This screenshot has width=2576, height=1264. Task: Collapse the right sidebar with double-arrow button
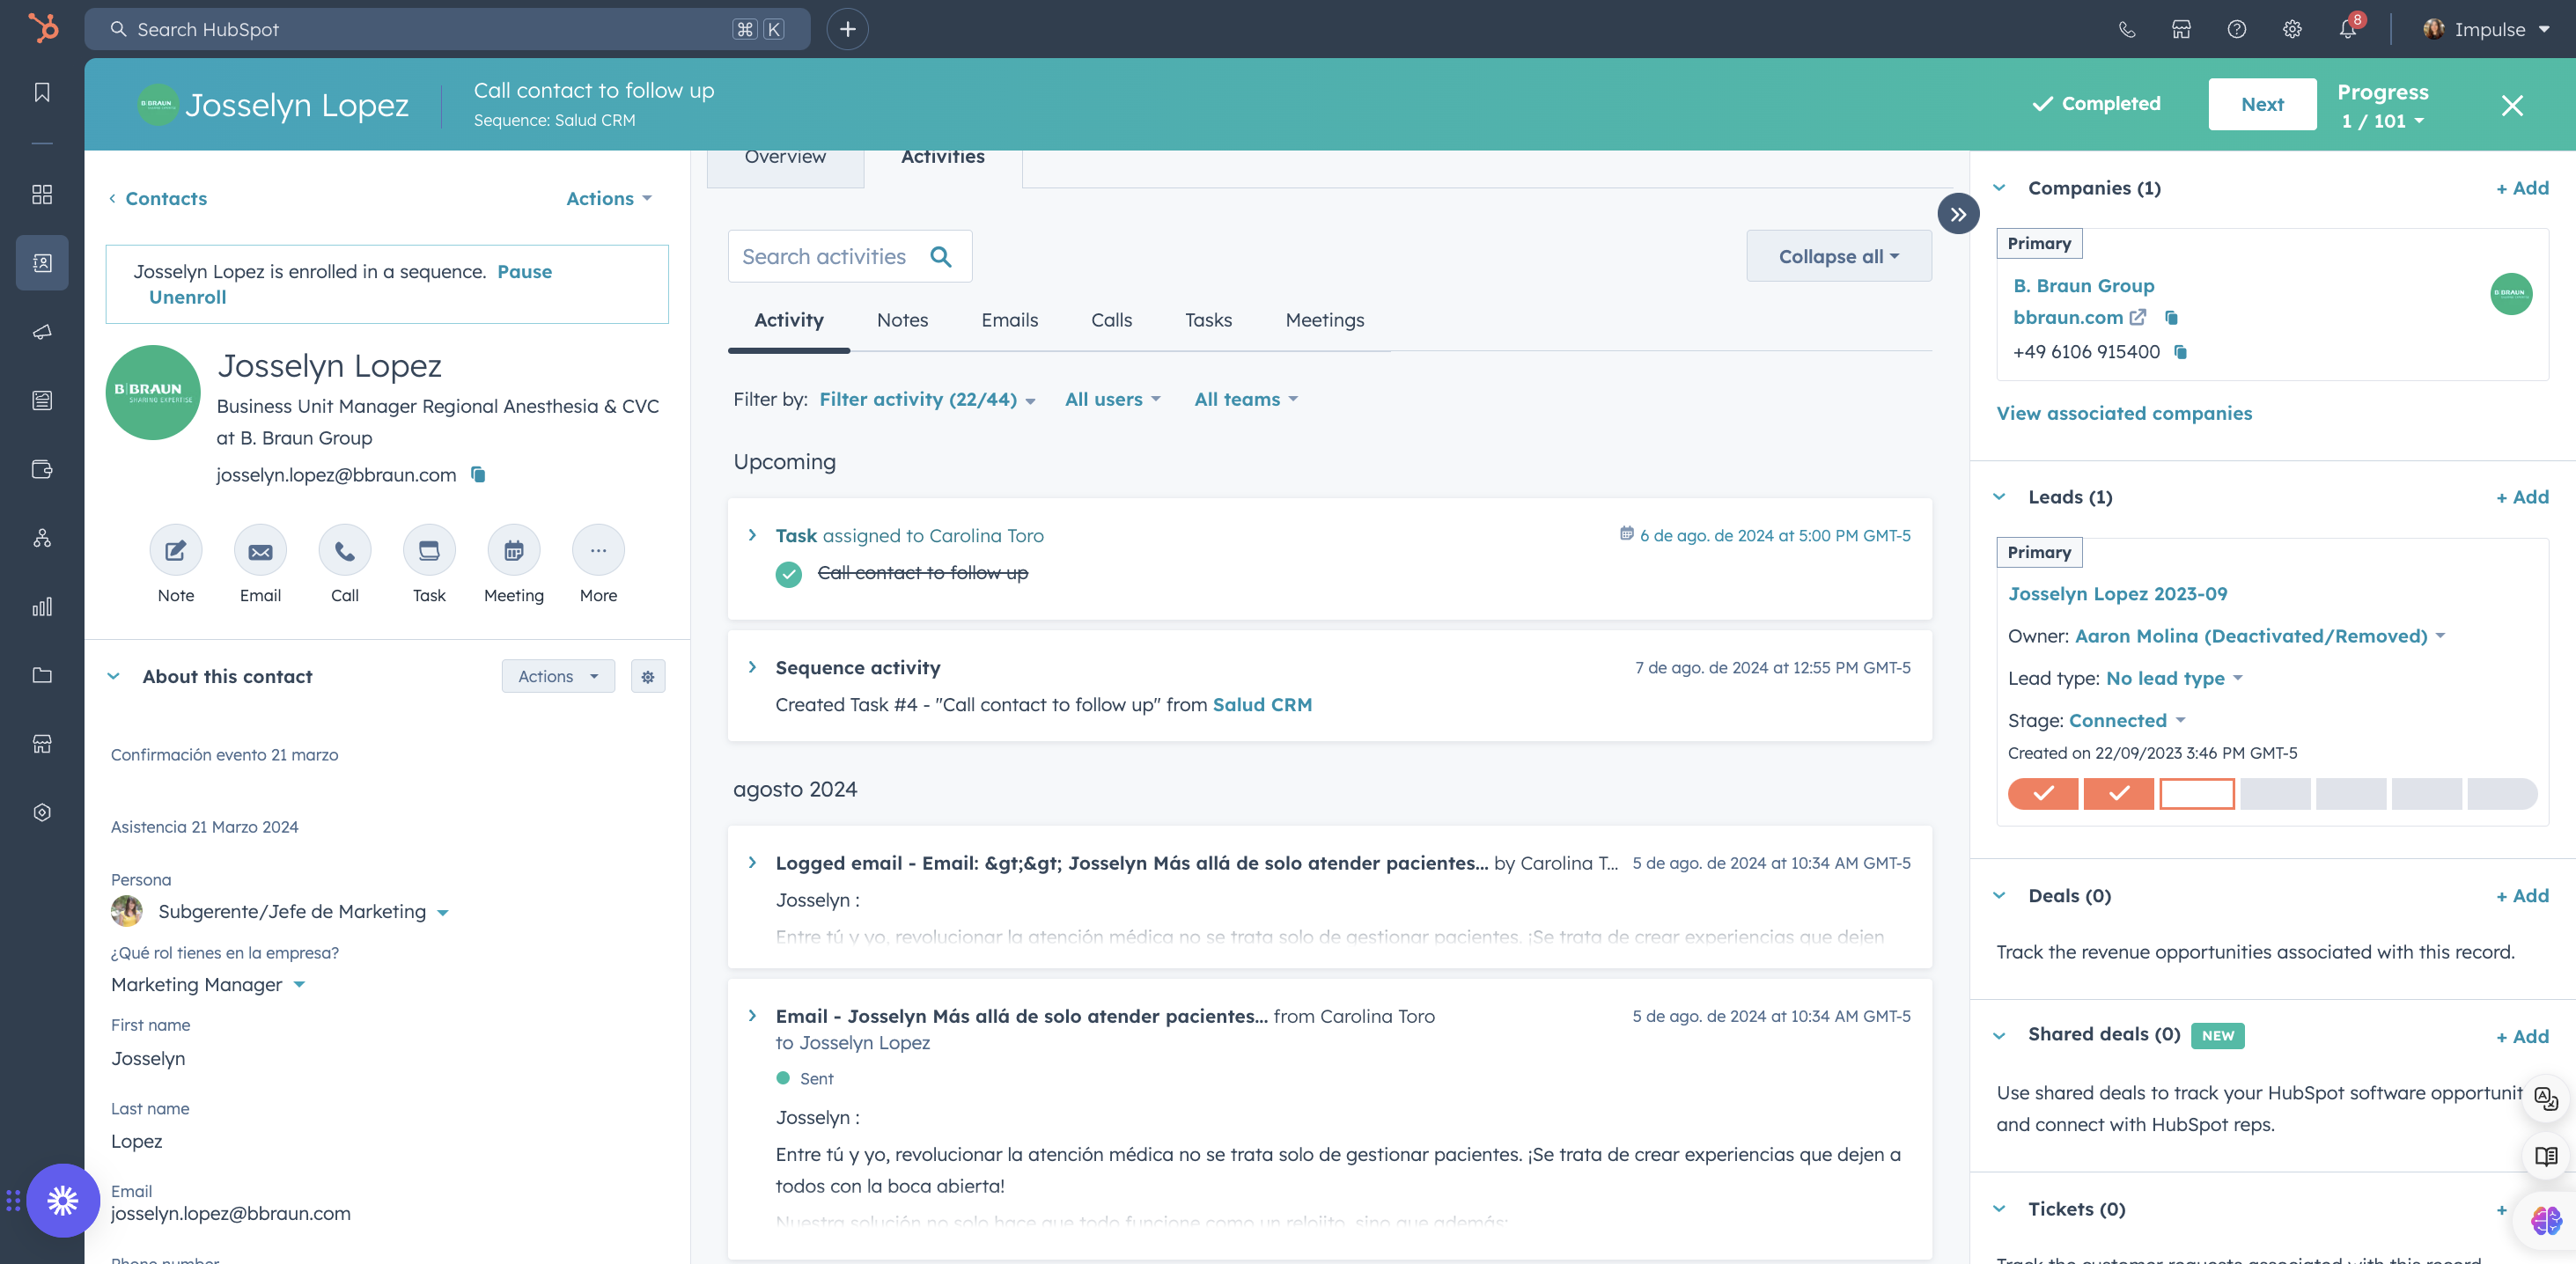click(x=1958, y=214)
